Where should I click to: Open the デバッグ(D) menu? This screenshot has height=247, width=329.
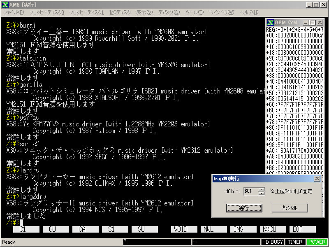point(169,12)
